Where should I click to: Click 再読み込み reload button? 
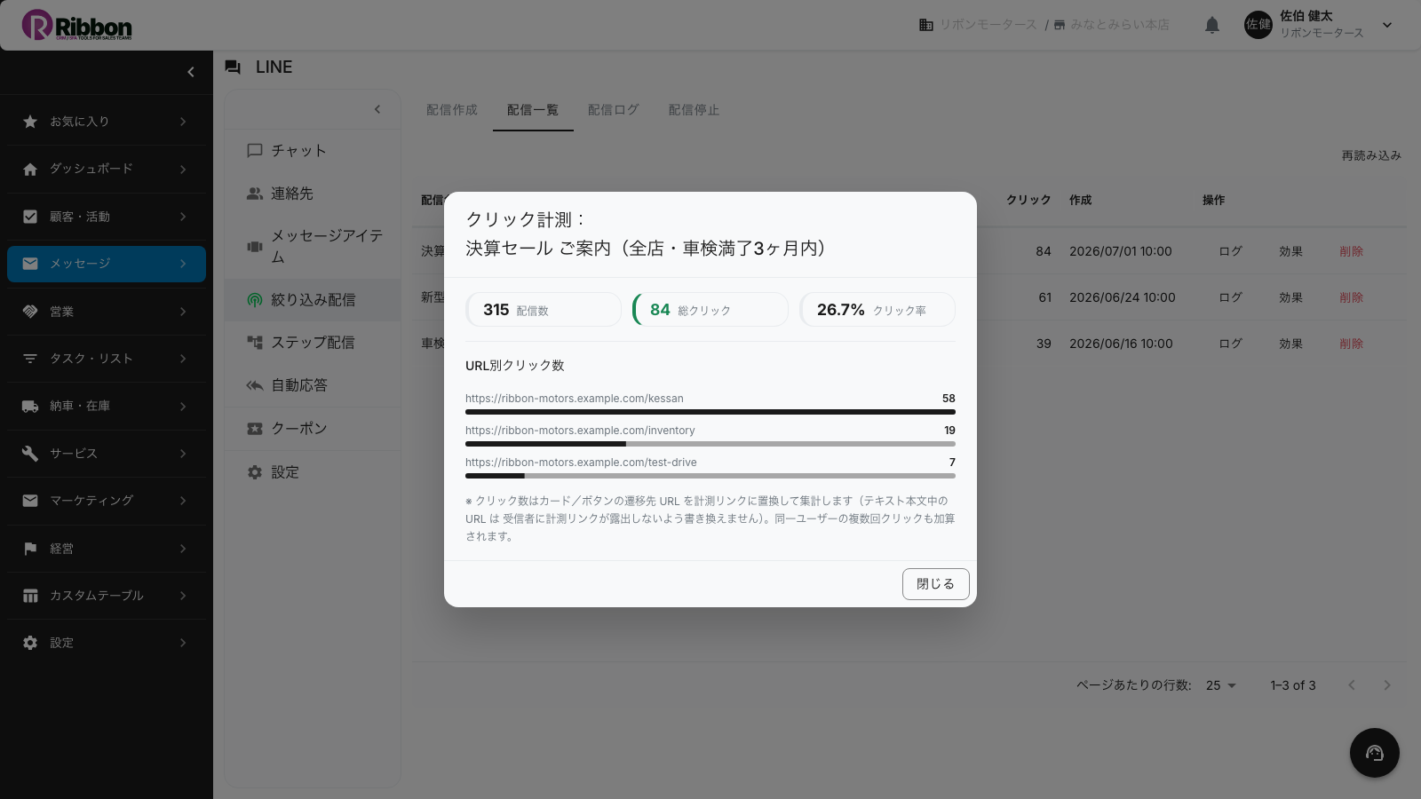point(1371,155)
